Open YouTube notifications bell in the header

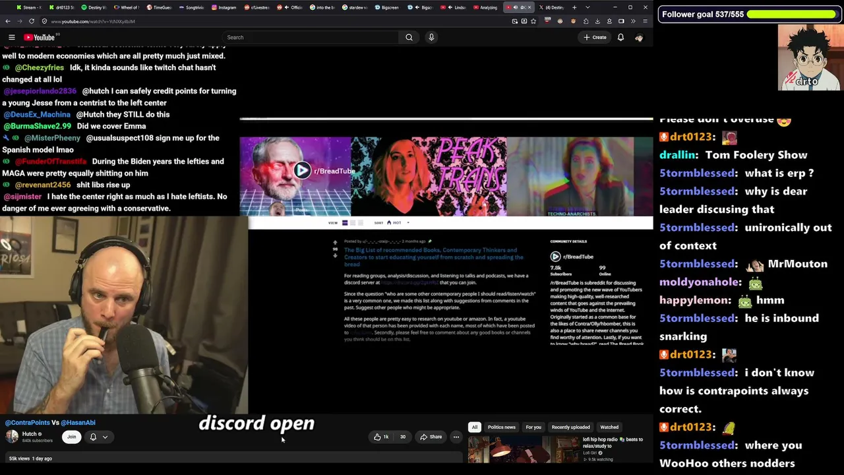[620, 38]
